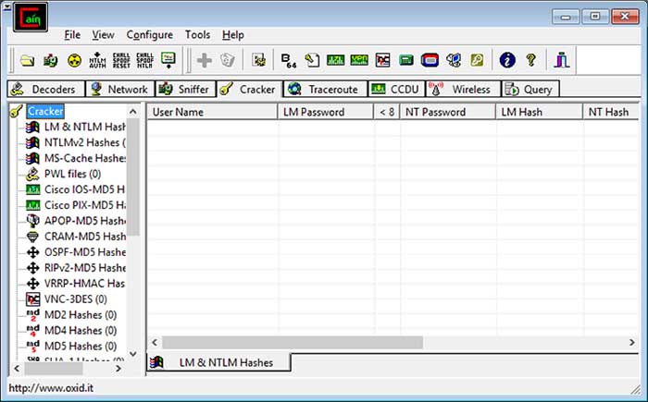The height and width of the screenshot is (402, 648).
Task: Open the View menu
Action: [103, 35]
